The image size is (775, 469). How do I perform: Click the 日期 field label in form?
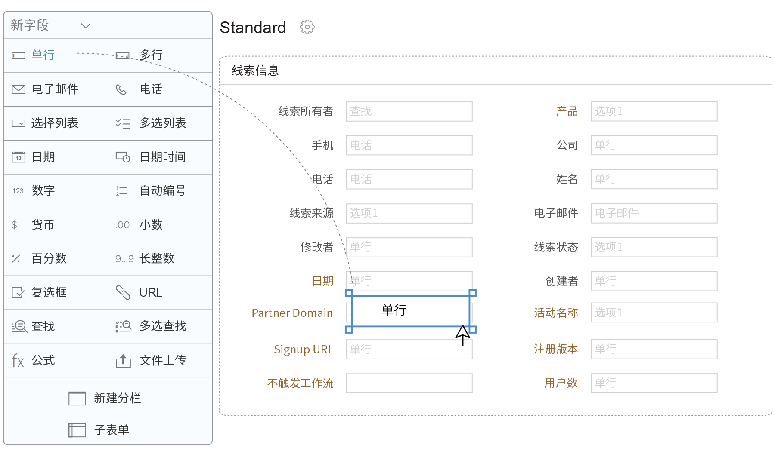(323, 281)
